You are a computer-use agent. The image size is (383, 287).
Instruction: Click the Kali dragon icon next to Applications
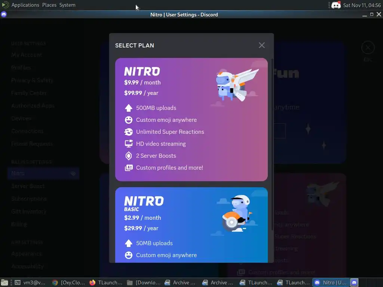tap(5, 5)
